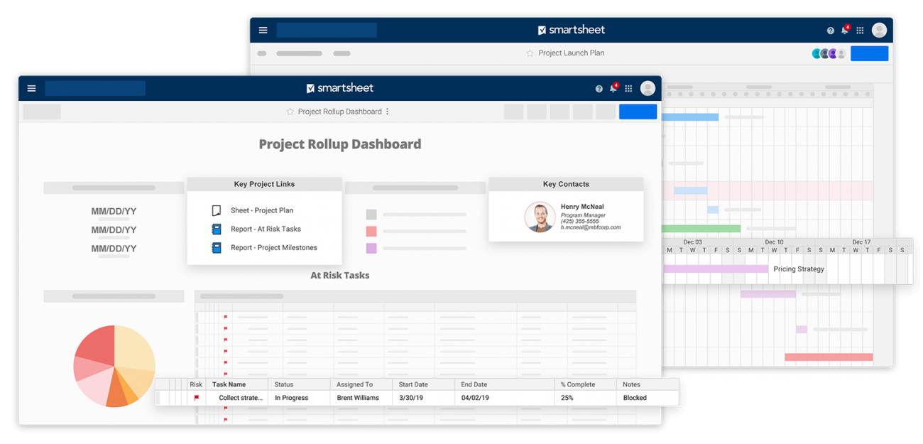Favorite the Project Rollup Dashboard with the star
The width and height of the screenshot is (923, 444).
click(289, 112)
